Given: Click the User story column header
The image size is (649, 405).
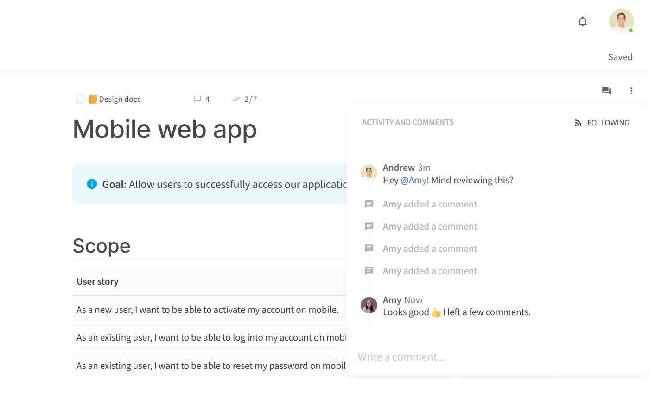Looking at the screenshot, I should pyautogui.click(x=97, y=281).
